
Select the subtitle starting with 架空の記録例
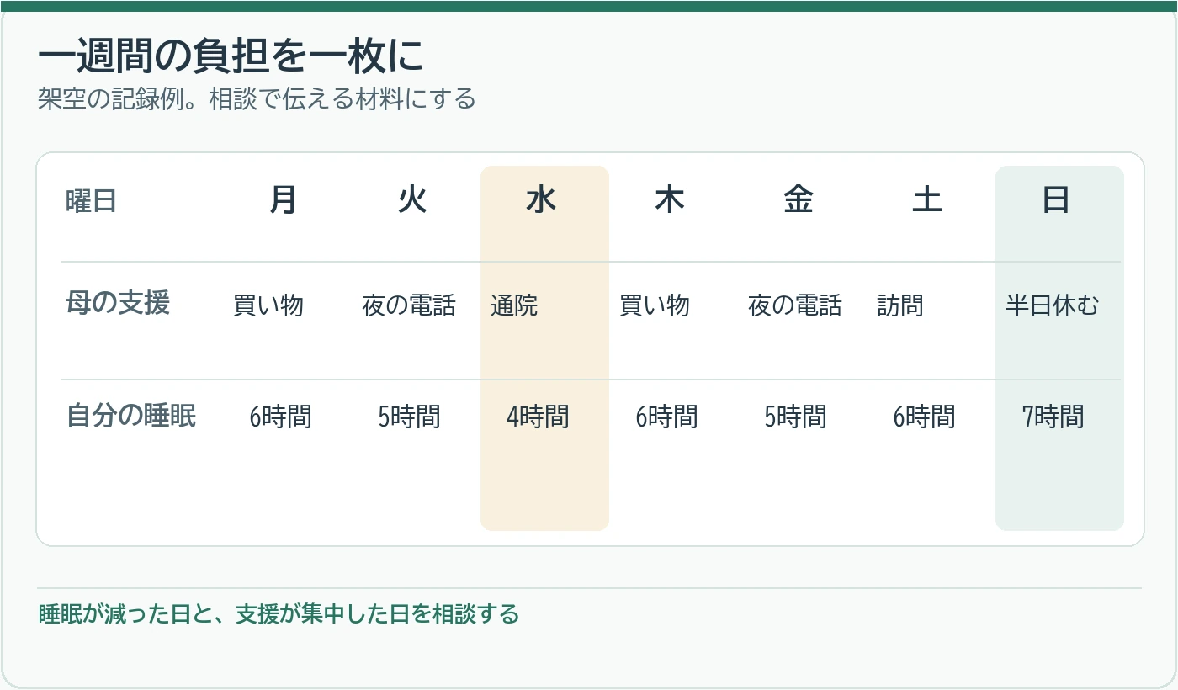click(257, 100)
